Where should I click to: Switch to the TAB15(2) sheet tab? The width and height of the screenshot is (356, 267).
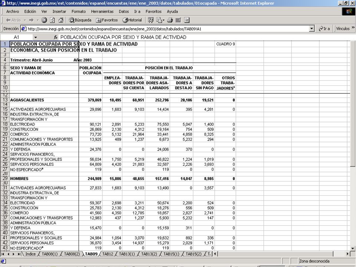194,254
